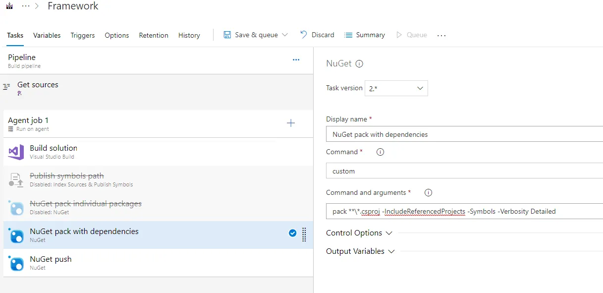Grab the drag handle on selected NuGet task

point(304,234)
